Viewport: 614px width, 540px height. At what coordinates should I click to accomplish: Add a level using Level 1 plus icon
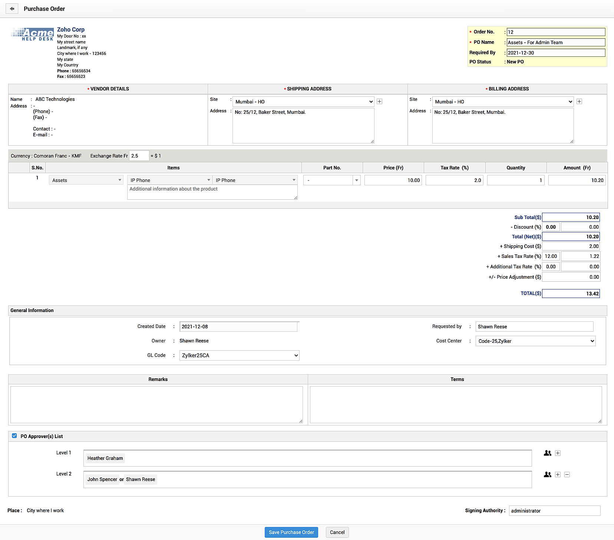[x=558, y=453]
